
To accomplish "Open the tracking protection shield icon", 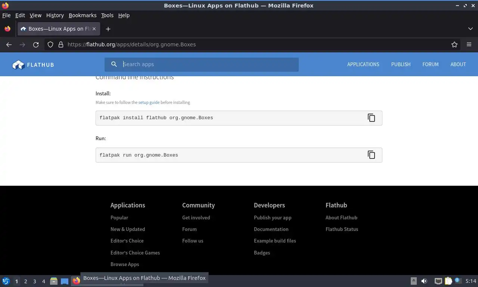I will [x=50, y=44].
